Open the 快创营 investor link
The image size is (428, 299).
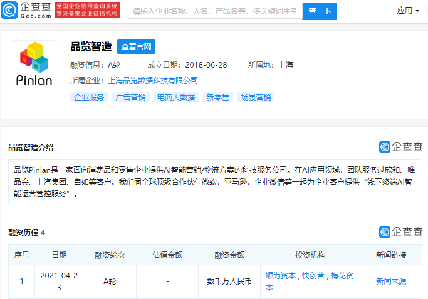pos(313,276)
